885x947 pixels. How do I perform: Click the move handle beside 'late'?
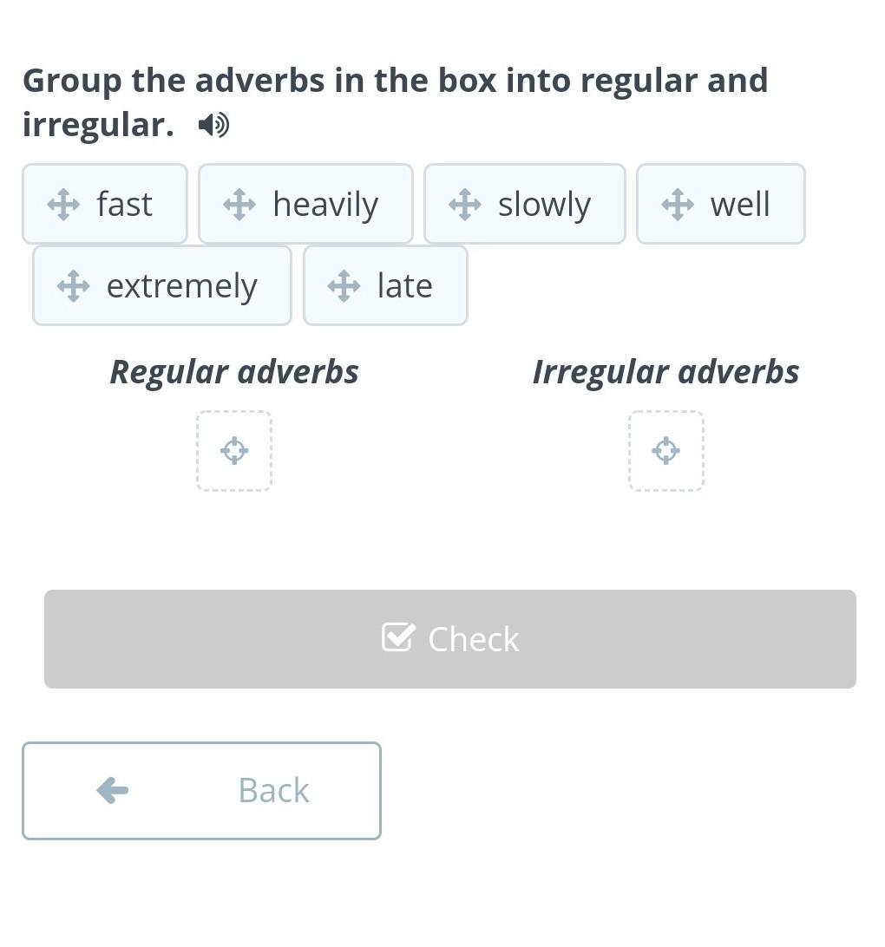click(344, 286)
